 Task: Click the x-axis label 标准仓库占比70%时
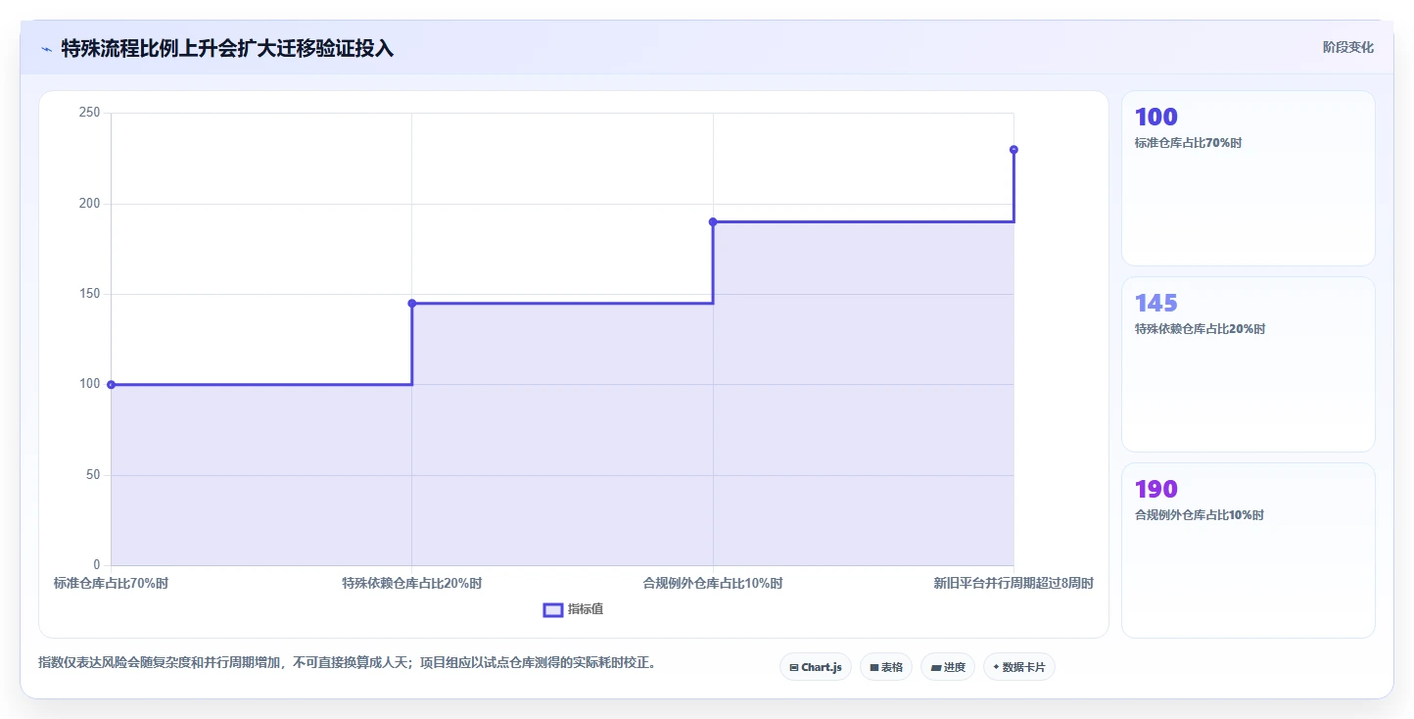coord(111,584)
